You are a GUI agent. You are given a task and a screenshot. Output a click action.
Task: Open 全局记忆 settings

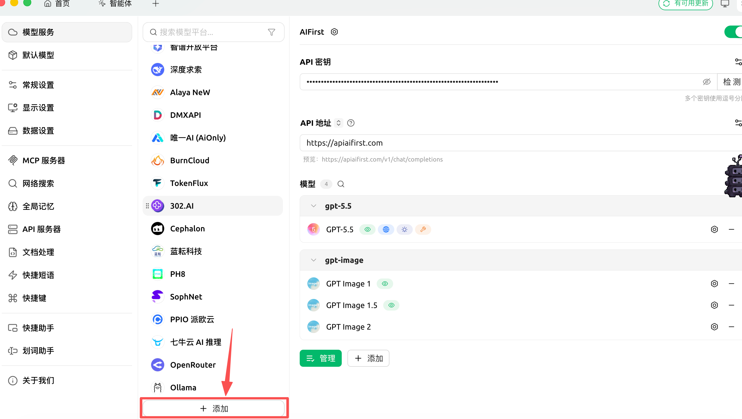click(x=67, y=207)
